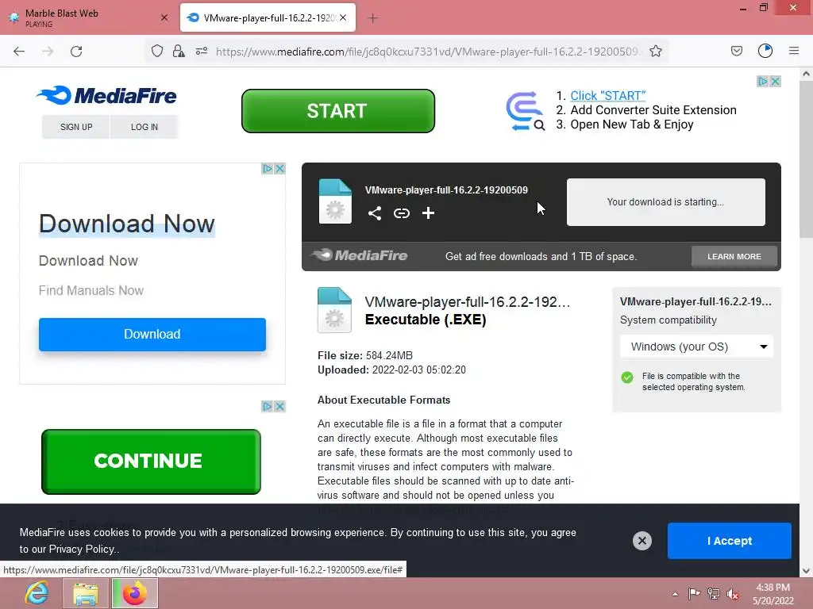Click the Executable file type icon
This screenshot has width=813, height=609.
(x=334, y=310)
